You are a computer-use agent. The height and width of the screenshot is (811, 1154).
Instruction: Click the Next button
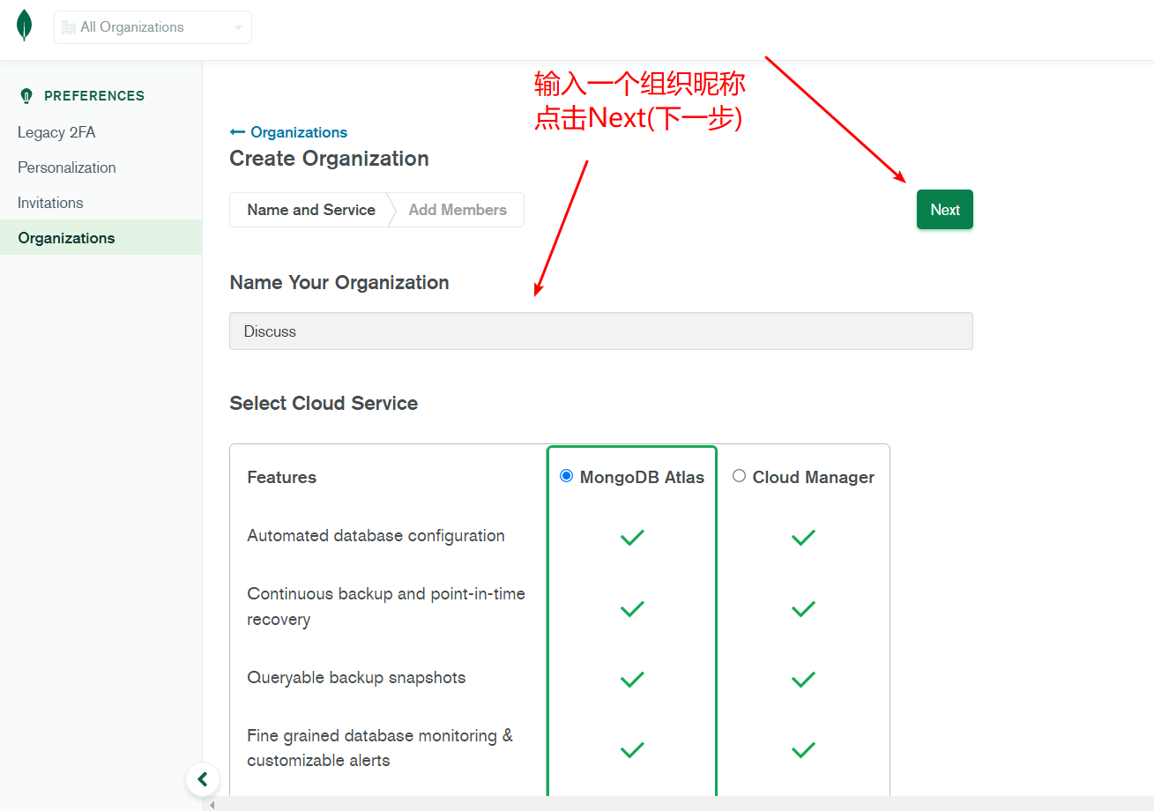[x=944, y=209]
